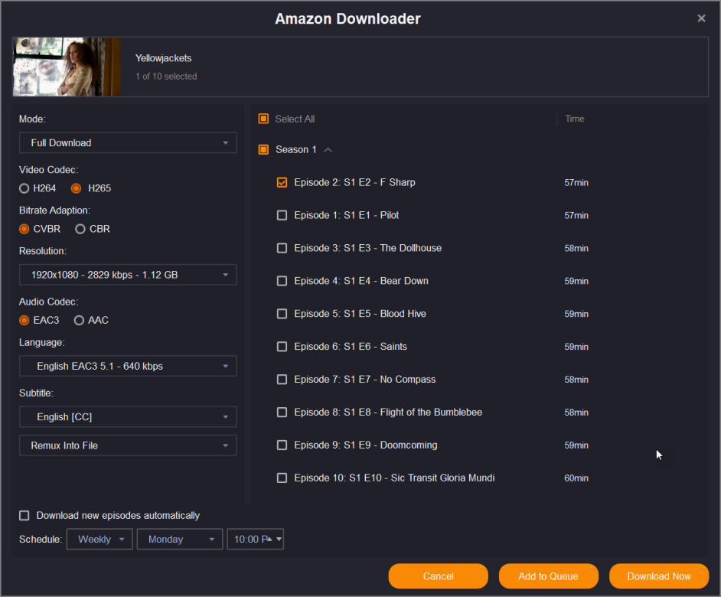Select the H264 video codec
Screen dimensions: 721x597
[x=24, y=188]
